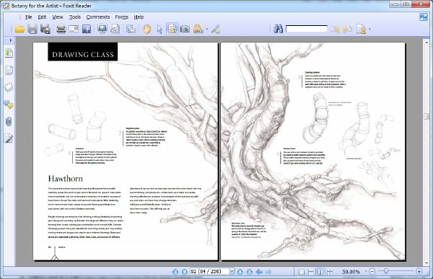The image size is (433, 279).
Task: Open the page number dropdown
Action: tap(232, 272)
